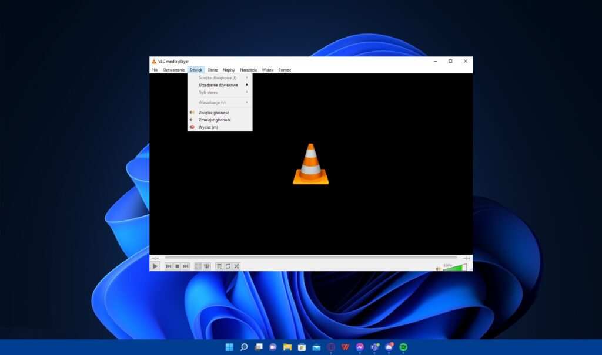Toggle the loop repeat mode icon
602x355 pixels.
[228, 266]
